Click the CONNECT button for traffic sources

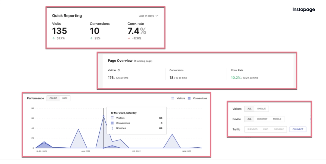tap(298, 129)
